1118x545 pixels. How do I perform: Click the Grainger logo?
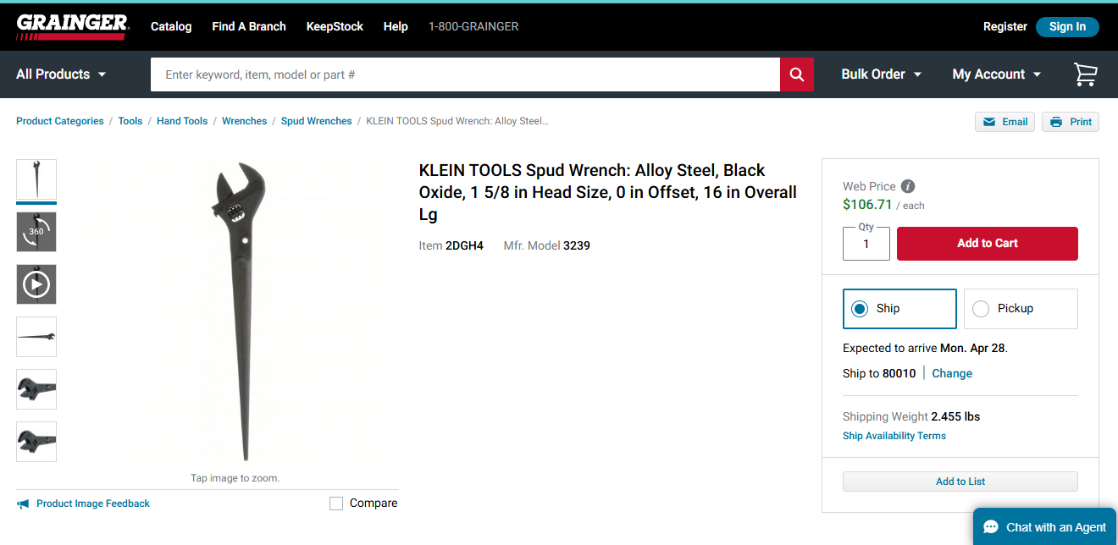tap(73, 26)
